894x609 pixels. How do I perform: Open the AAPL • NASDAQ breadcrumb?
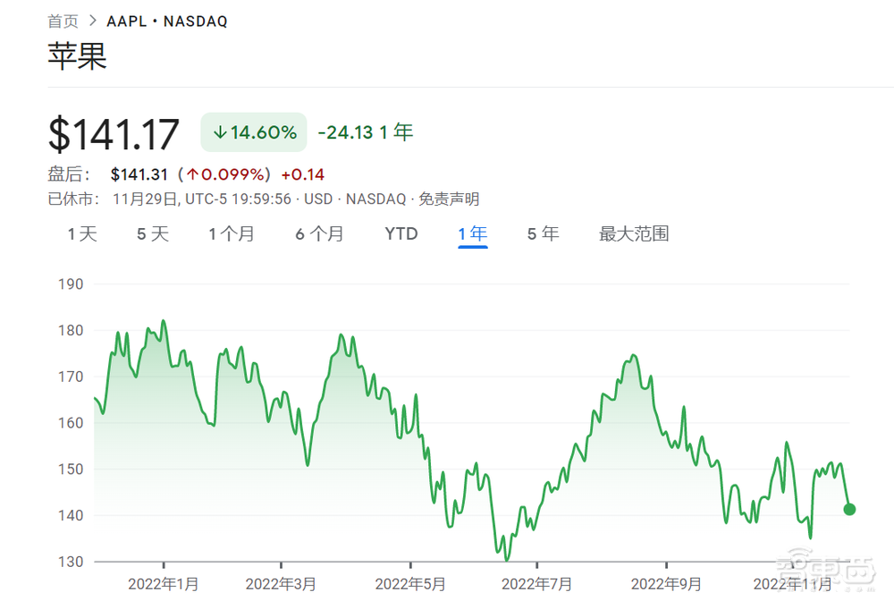pos(167,21)
